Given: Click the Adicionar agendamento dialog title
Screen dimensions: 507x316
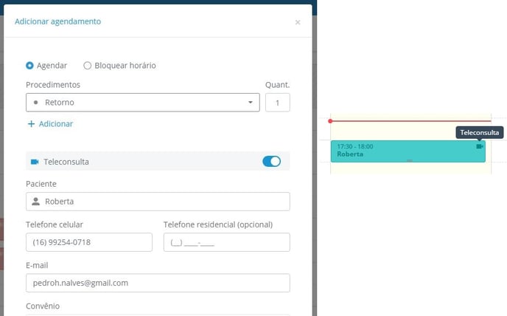Looking at the screenshot, I should 58,21.
